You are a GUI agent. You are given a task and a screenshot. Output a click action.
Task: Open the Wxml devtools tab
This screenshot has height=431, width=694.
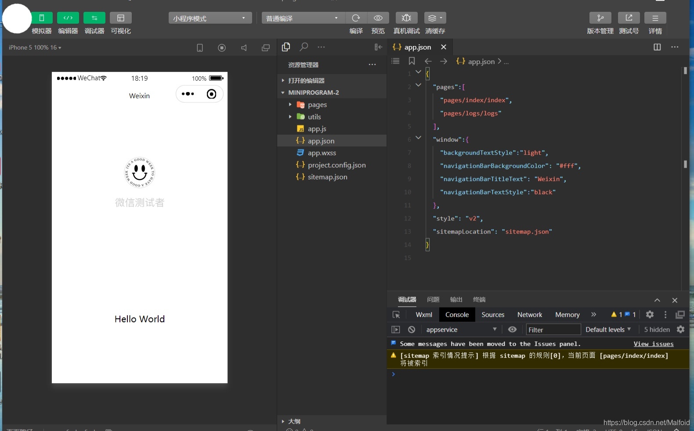(x=424, y=315)
